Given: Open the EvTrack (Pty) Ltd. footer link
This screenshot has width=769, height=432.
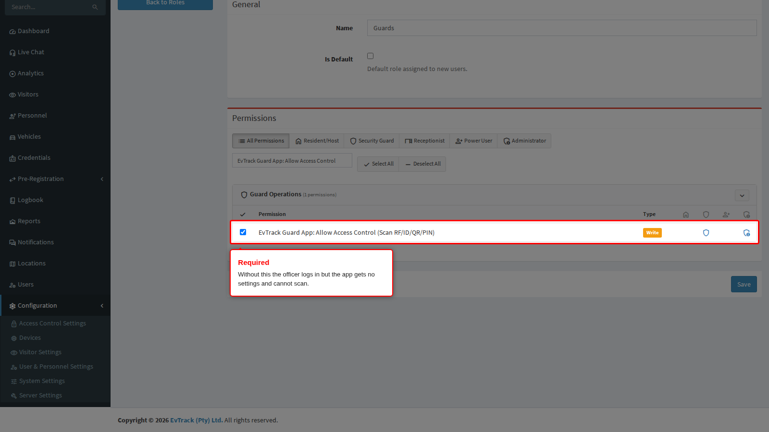Looking at the screenshot, I should click(x=197, y=420).
